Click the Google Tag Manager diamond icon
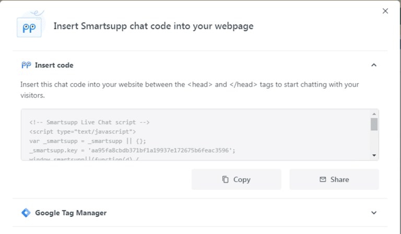This screenshot has width=401, height=234. point(26,213)
